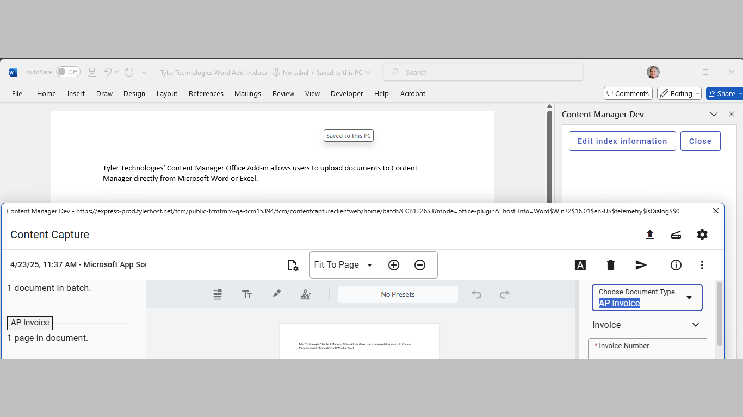Switch to the Insert ribbon tab
The image size is (743, 417).
click(x=76, y=93)
